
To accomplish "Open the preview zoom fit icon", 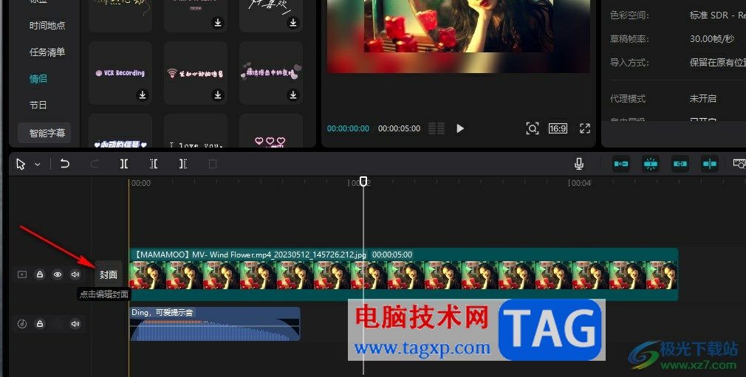I will tap(533, 128).
